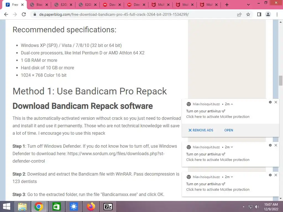Click the address bar URL
The image size is (283, 212).
pyautogui.click(x=114, y=14)
